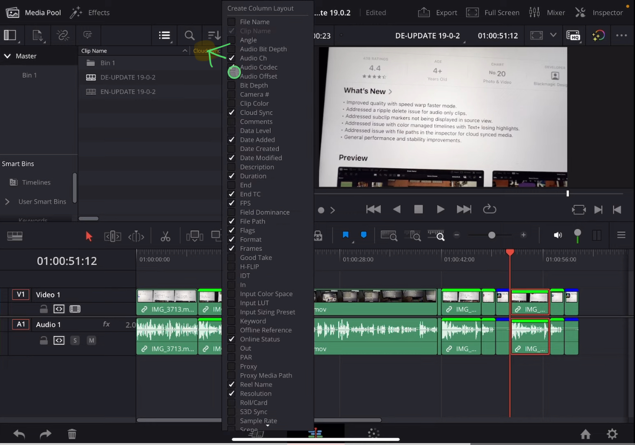Add a blue marker
Screen dimensions: 635x445
[x=364, y=235]
